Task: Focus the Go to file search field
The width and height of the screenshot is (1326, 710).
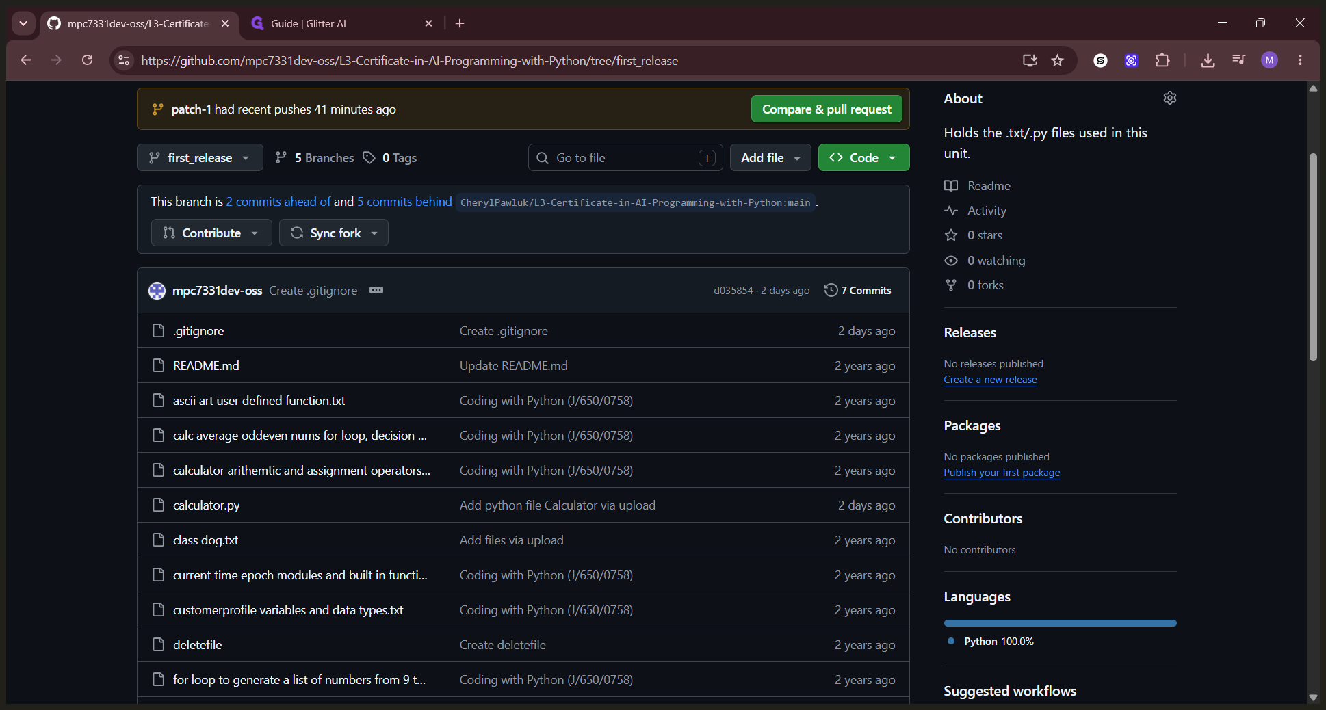Action: click(625, 157)
